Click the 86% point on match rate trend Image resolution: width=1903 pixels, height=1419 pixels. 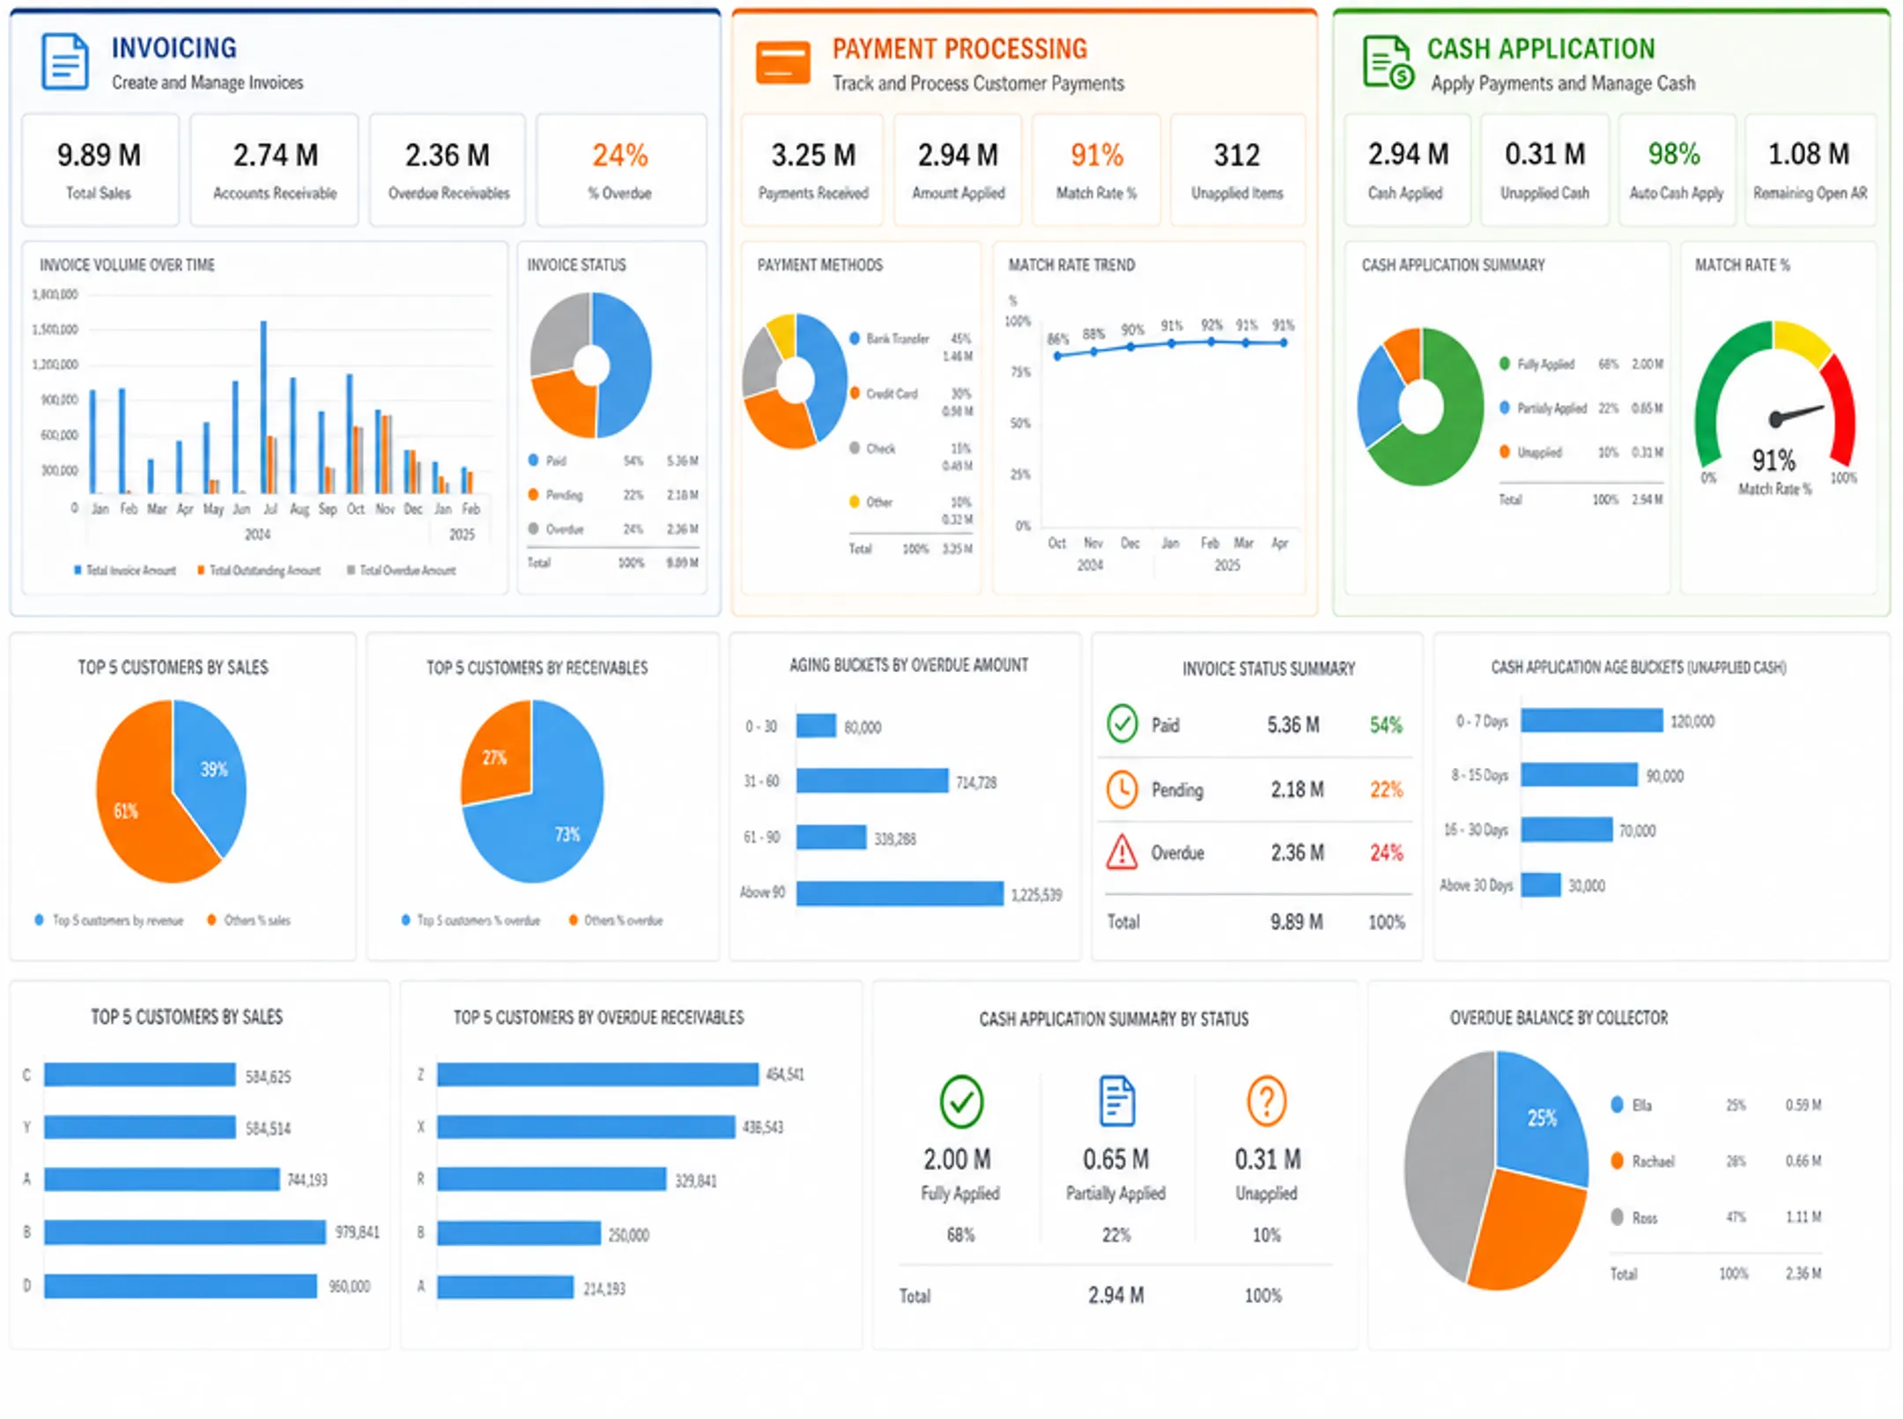pyautogui.click(x=1057, y=356)
